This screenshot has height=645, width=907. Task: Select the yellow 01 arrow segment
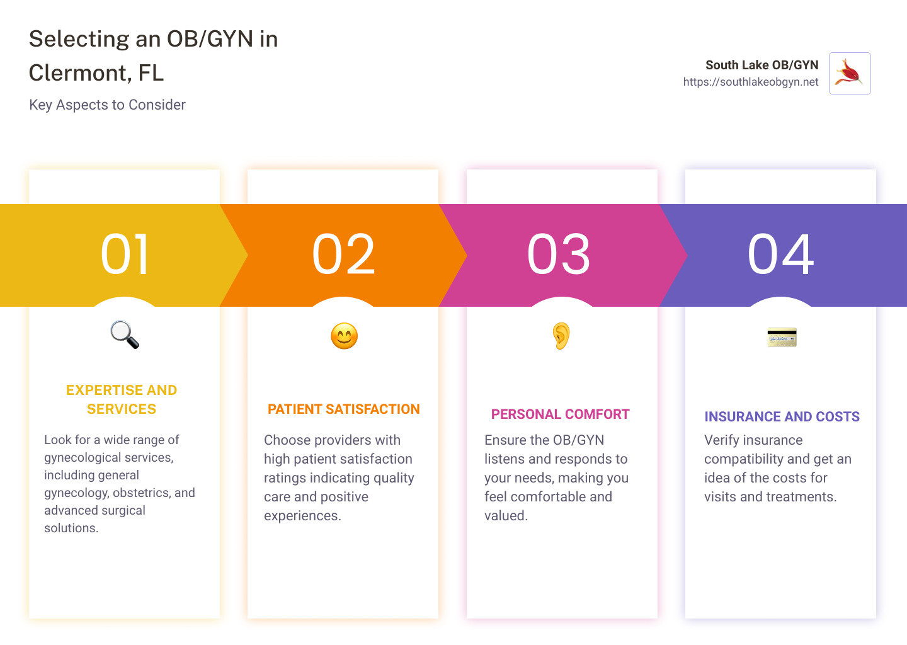tap(124, 254)
